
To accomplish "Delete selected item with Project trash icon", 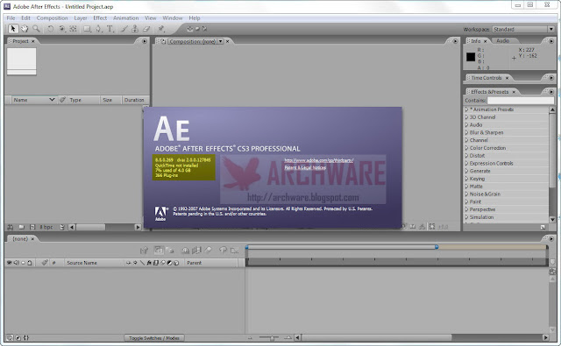I will (62, 227).
